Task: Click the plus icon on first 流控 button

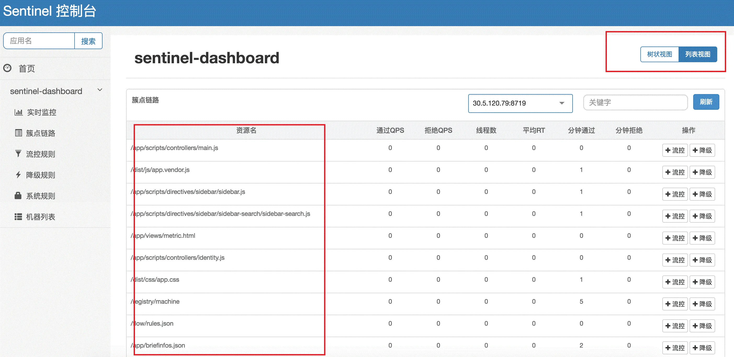Action: coord(668,150)
